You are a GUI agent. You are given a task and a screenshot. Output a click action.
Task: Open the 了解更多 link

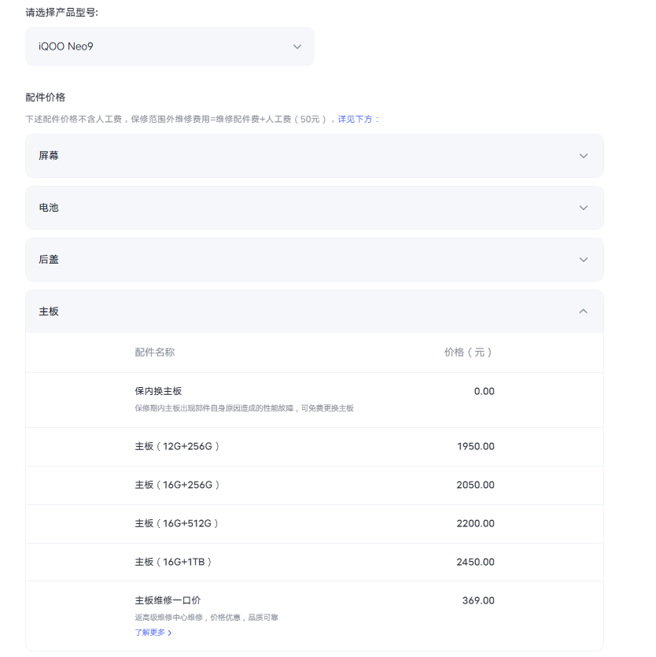(x=149, y=632)
